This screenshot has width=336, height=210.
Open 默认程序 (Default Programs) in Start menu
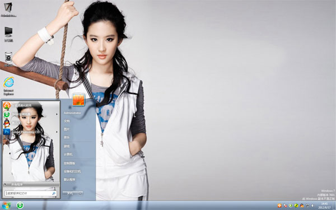coord(69,180)
